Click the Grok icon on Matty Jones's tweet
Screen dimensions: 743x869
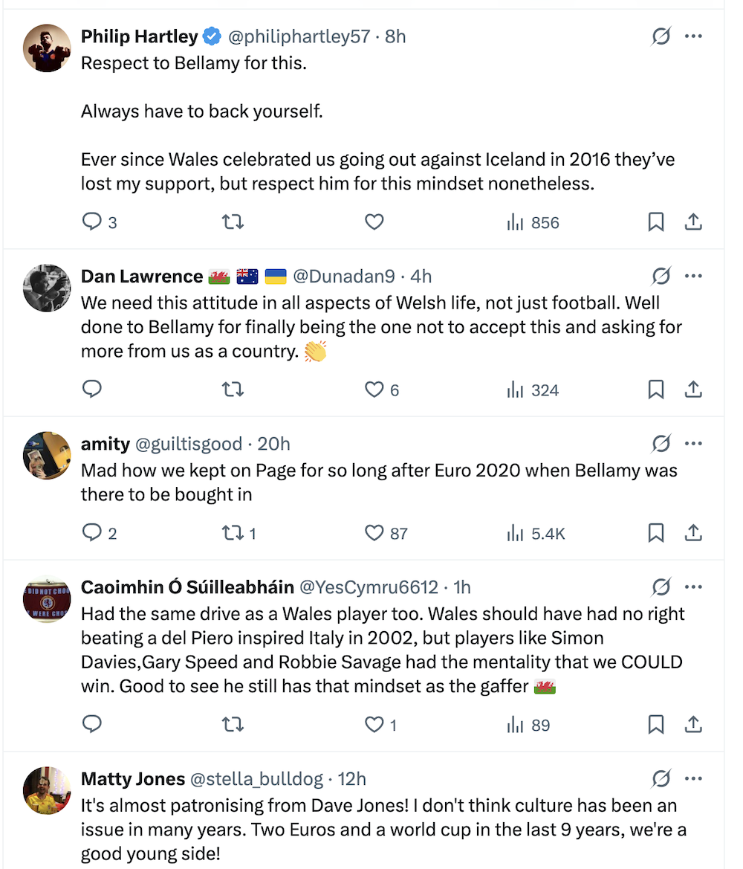(x=661, y=779)
